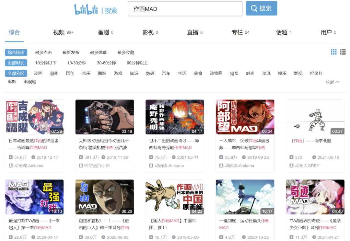Select 全部时长 duration filter
This screenshot has height=241, width=350.
[16, 63]
